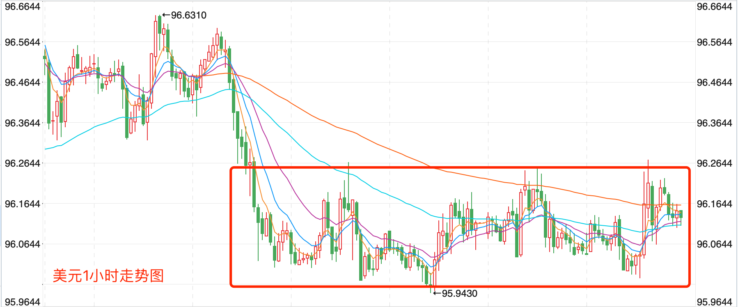
Task: Click 96.6644 on the left price axis
Action: click(23, 7)
